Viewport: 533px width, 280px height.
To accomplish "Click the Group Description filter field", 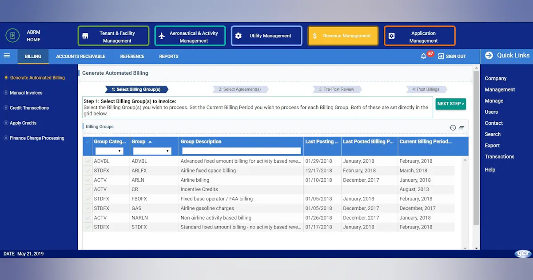I will coord(242,151).
